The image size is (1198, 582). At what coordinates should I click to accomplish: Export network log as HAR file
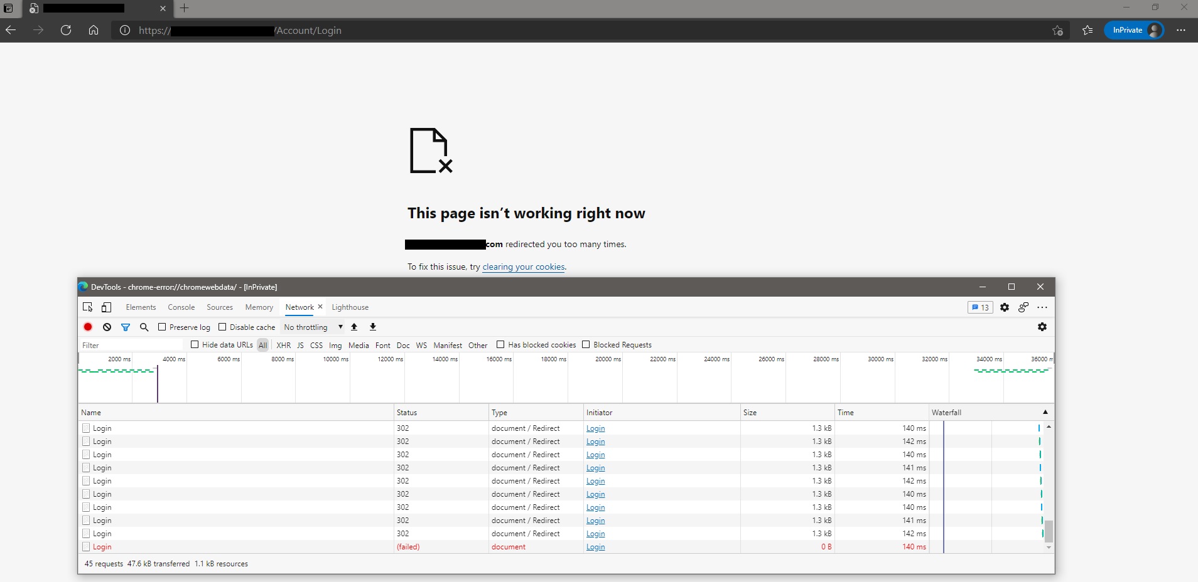372,327
